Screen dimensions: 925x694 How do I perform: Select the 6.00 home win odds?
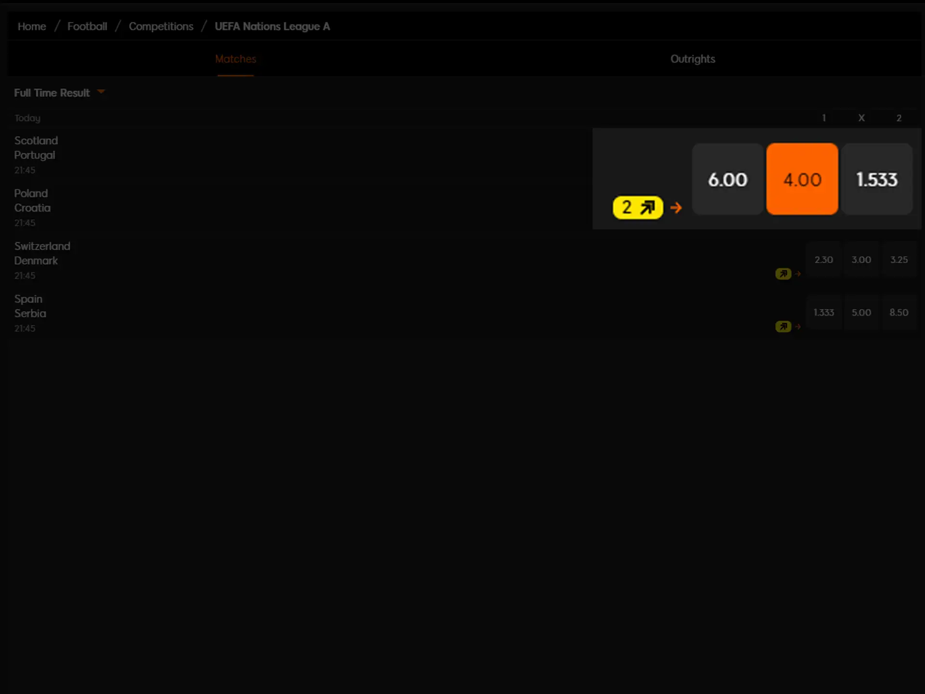point(727,179)
